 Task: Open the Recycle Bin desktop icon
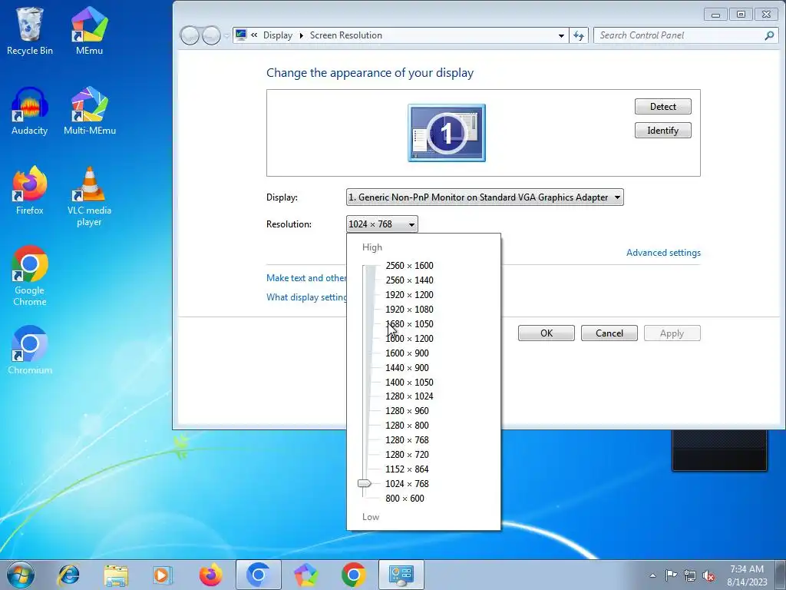point(30,31)
